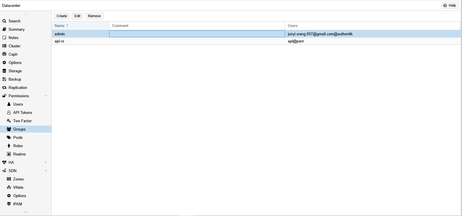Go to the Roles menu entry

pyautogui.click(x=18, y=146)
